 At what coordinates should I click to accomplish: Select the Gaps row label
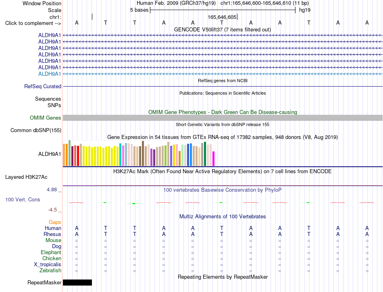[x=55, y=222]
